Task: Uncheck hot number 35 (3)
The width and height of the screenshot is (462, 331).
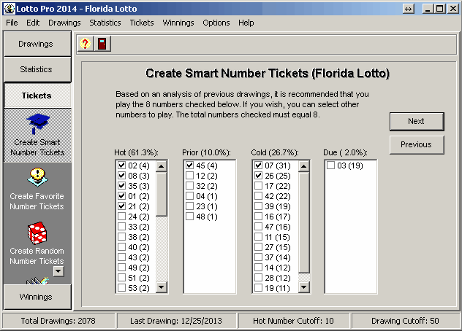Action: [x=121, y=186]
